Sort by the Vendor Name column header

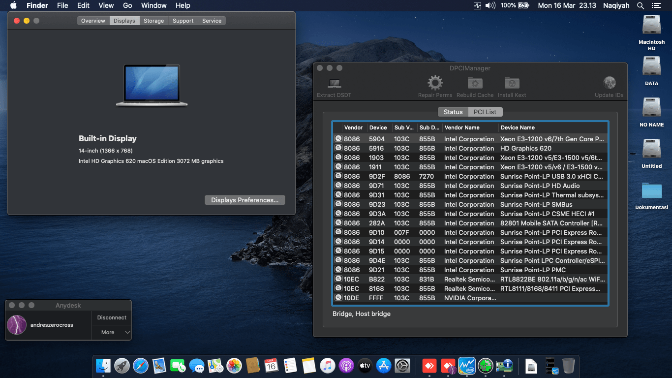[x=470, y=127]
